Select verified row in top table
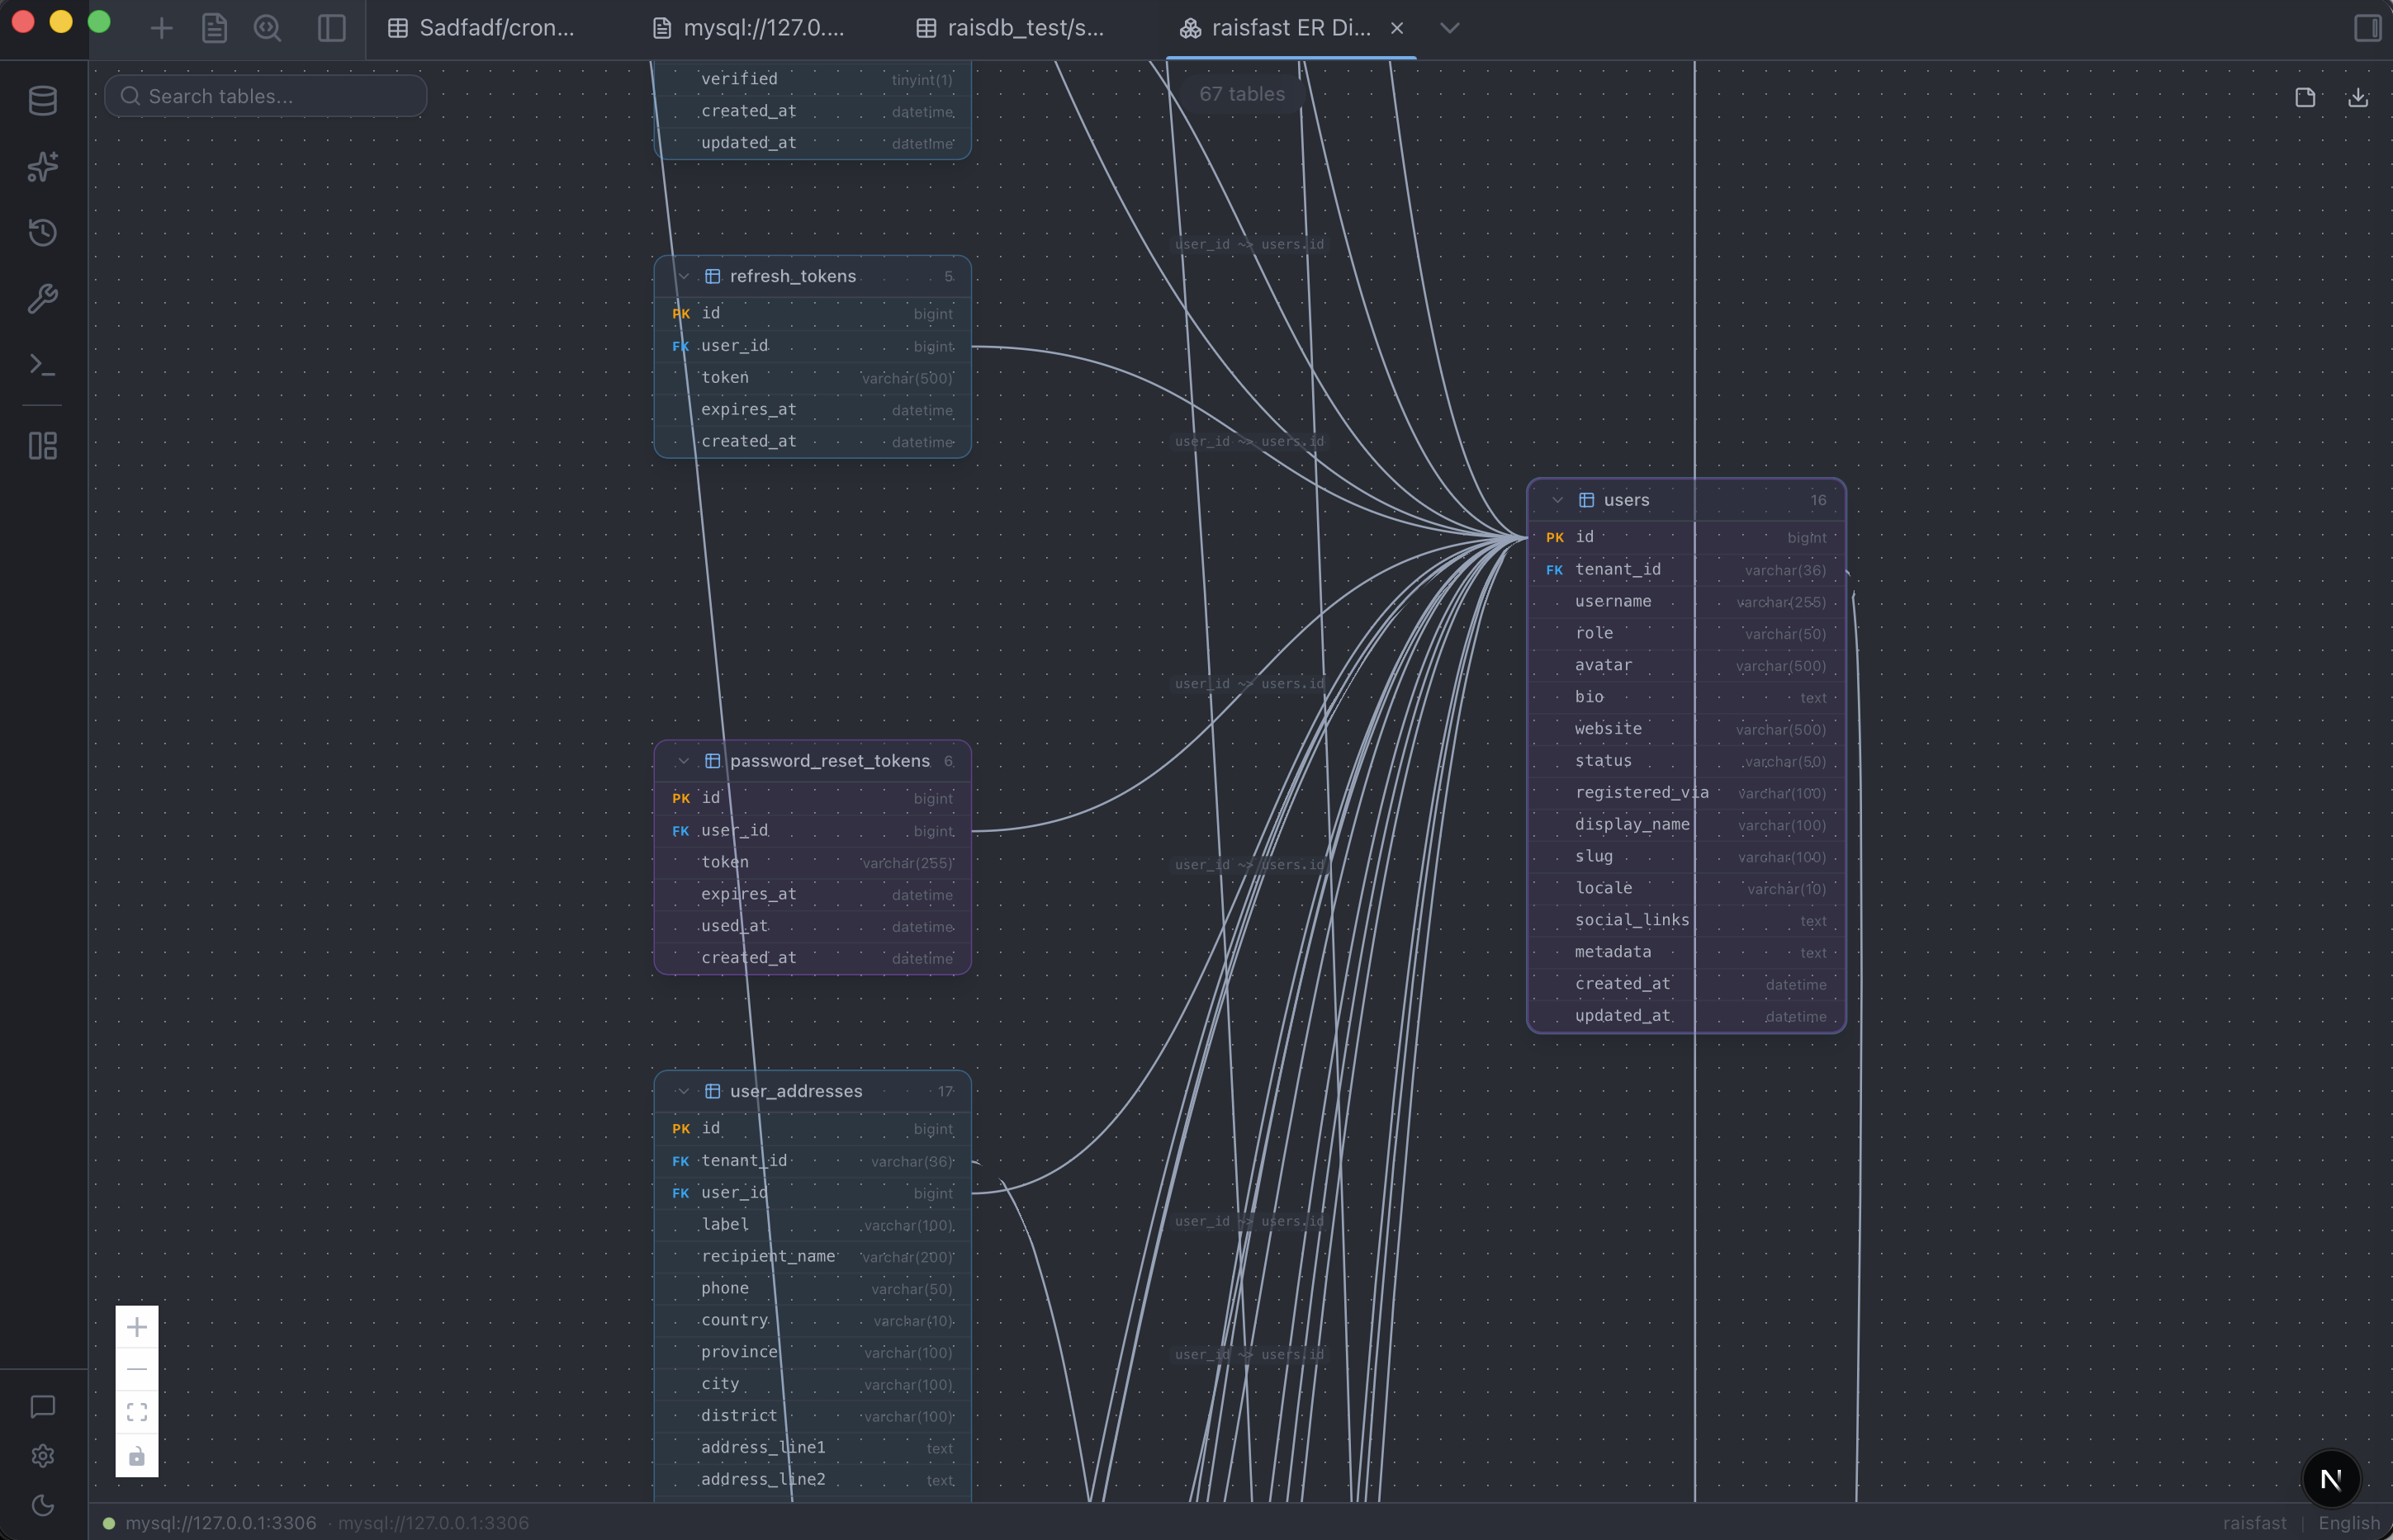The height and width of the screenshot is (1540, 2393). [x=813, y=79]
